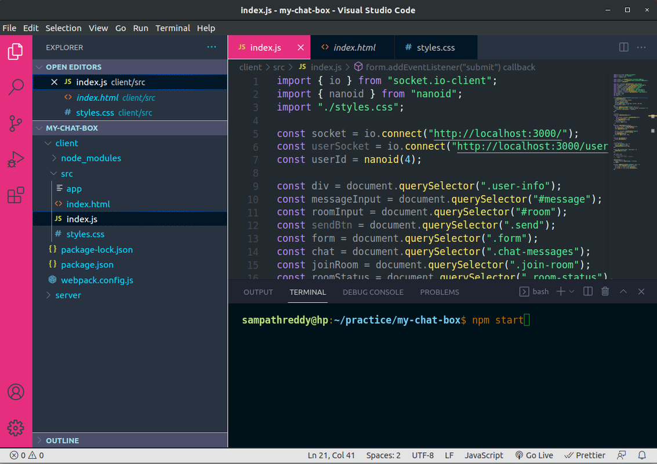This screenshot has width=657, height=464.
Task: Open webpack.config.js file
Action: (130, 280)
